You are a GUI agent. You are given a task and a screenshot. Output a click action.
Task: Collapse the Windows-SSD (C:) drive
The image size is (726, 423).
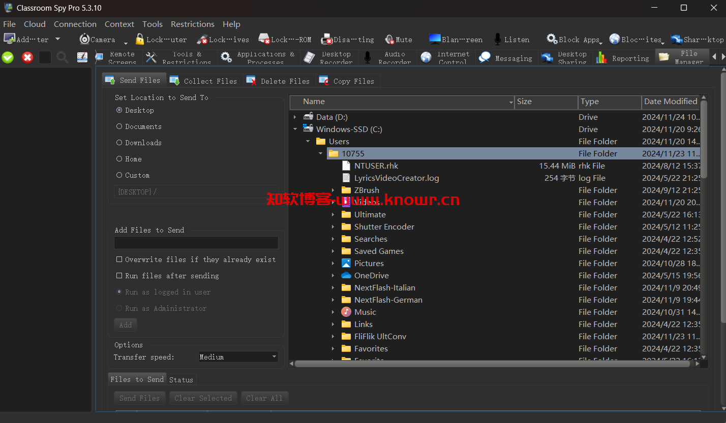(295, 129)
